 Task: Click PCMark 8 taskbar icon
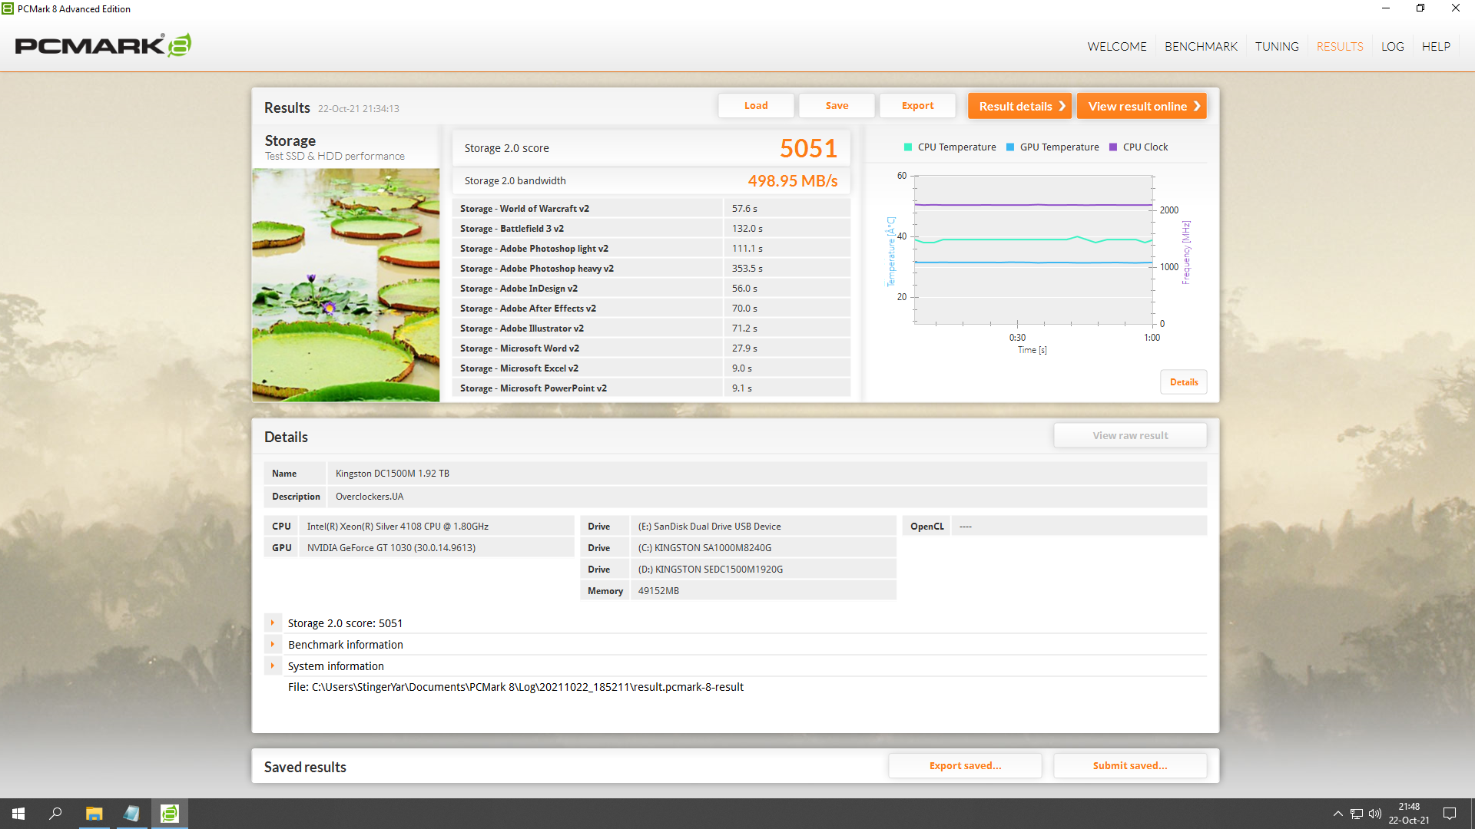pyautogui.click(x=169, y=814)
